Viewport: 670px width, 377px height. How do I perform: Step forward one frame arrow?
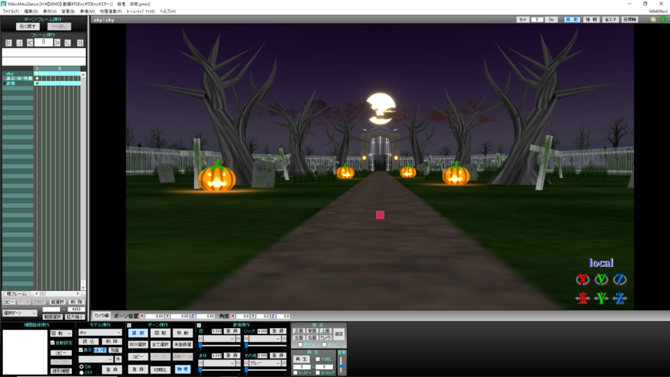57,43
